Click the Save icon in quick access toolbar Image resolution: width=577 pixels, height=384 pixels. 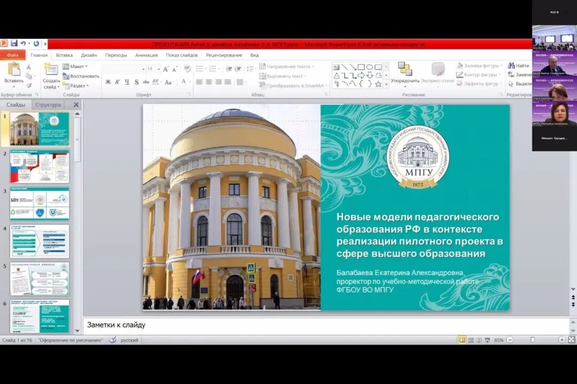tap(14, 43)
